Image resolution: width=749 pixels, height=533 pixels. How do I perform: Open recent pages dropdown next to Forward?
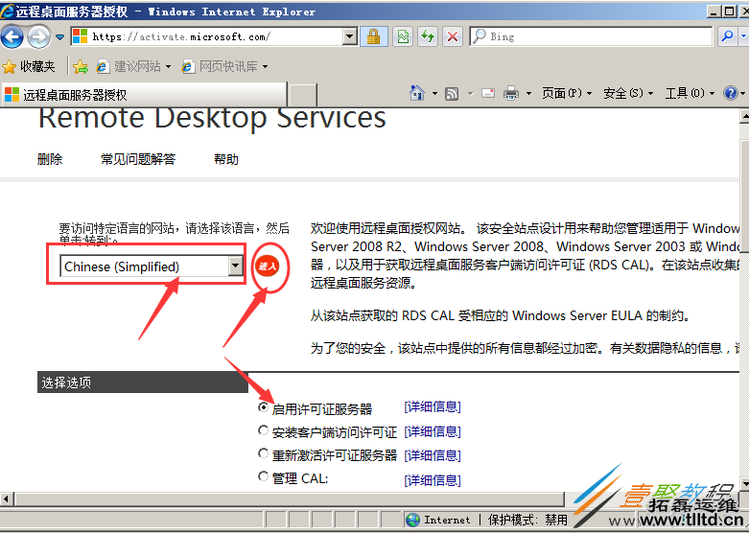(59, 36)
